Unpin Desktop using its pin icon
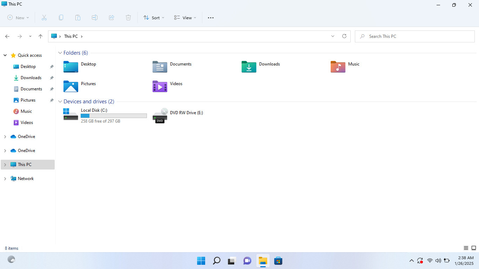 click(x=52, y=67)
